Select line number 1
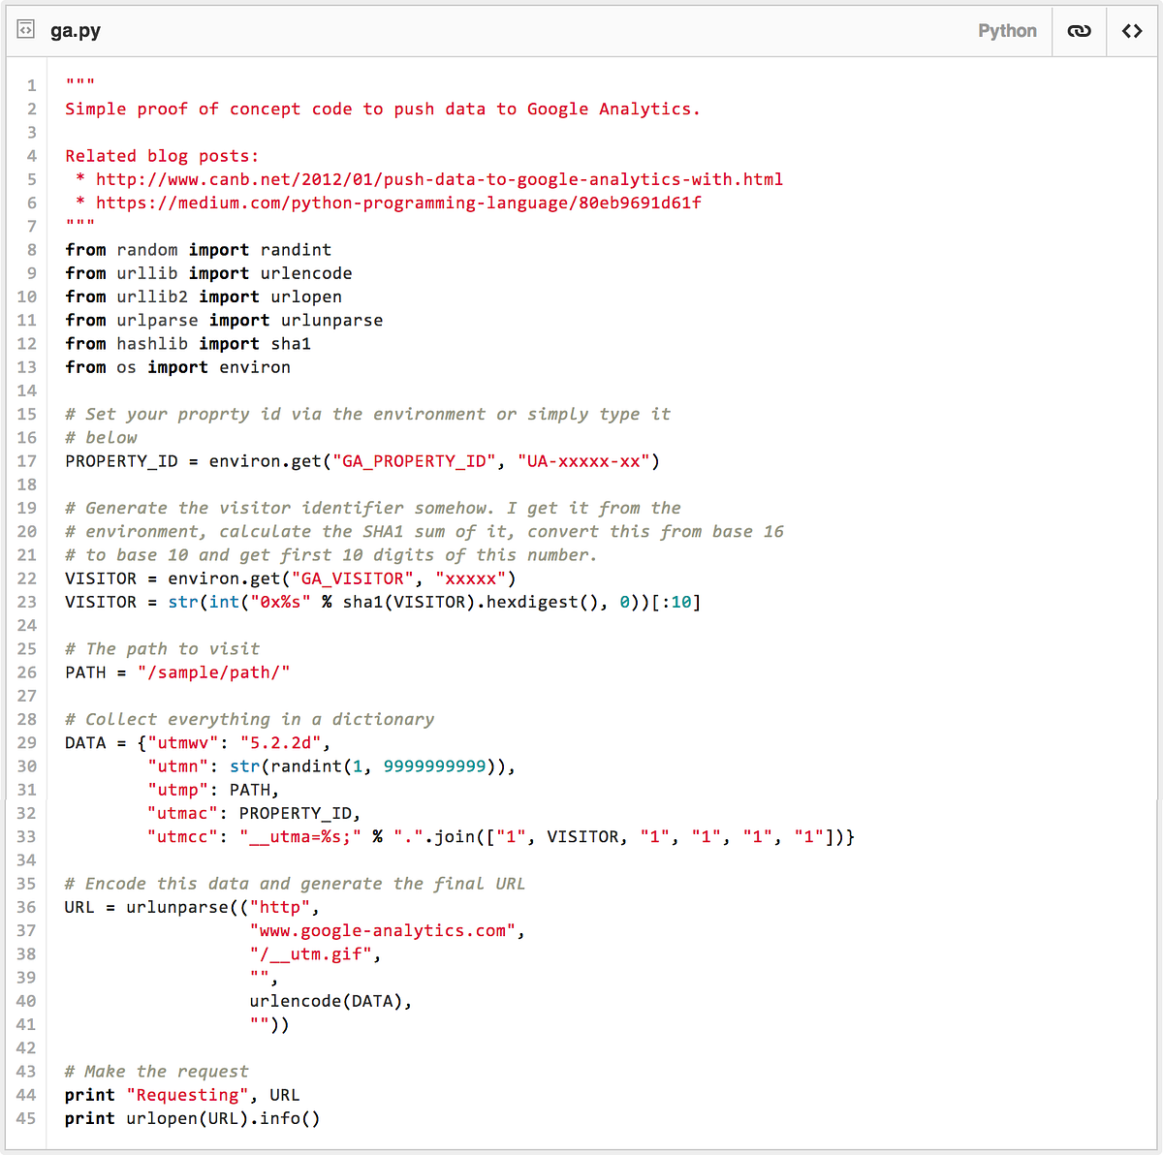 [x=30, y=85]
